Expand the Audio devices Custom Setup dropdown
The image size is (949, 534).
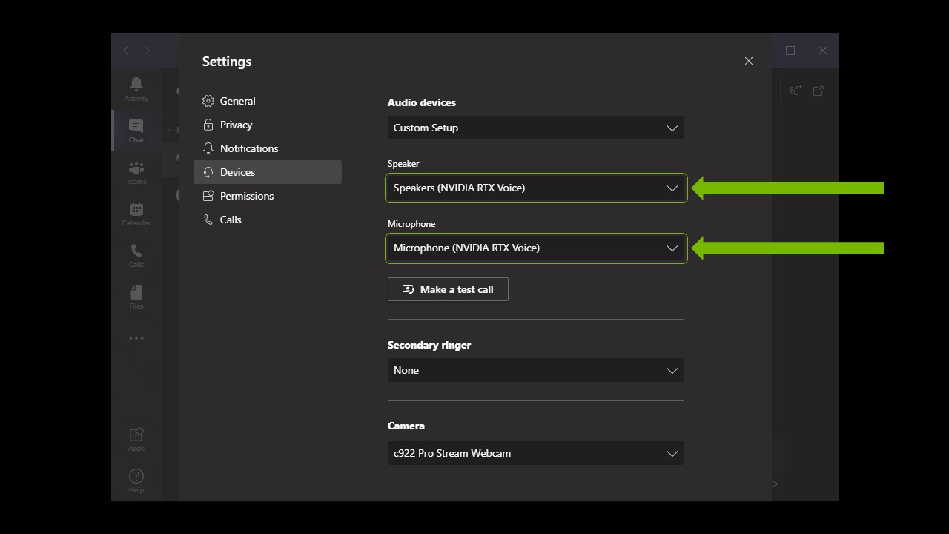(535, 128)
